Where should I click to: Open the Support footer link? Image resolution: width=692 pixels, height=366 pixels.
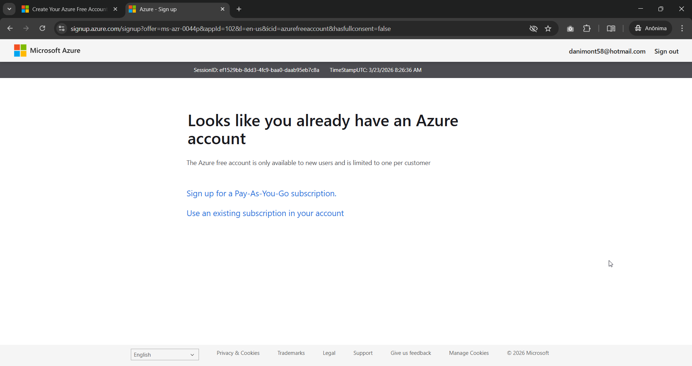click(363, 353)
